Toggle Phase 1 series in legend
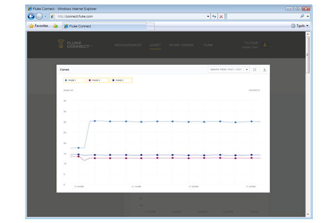Image resolution: width=334 pixels, height=223 pixels. coord(74,80)
